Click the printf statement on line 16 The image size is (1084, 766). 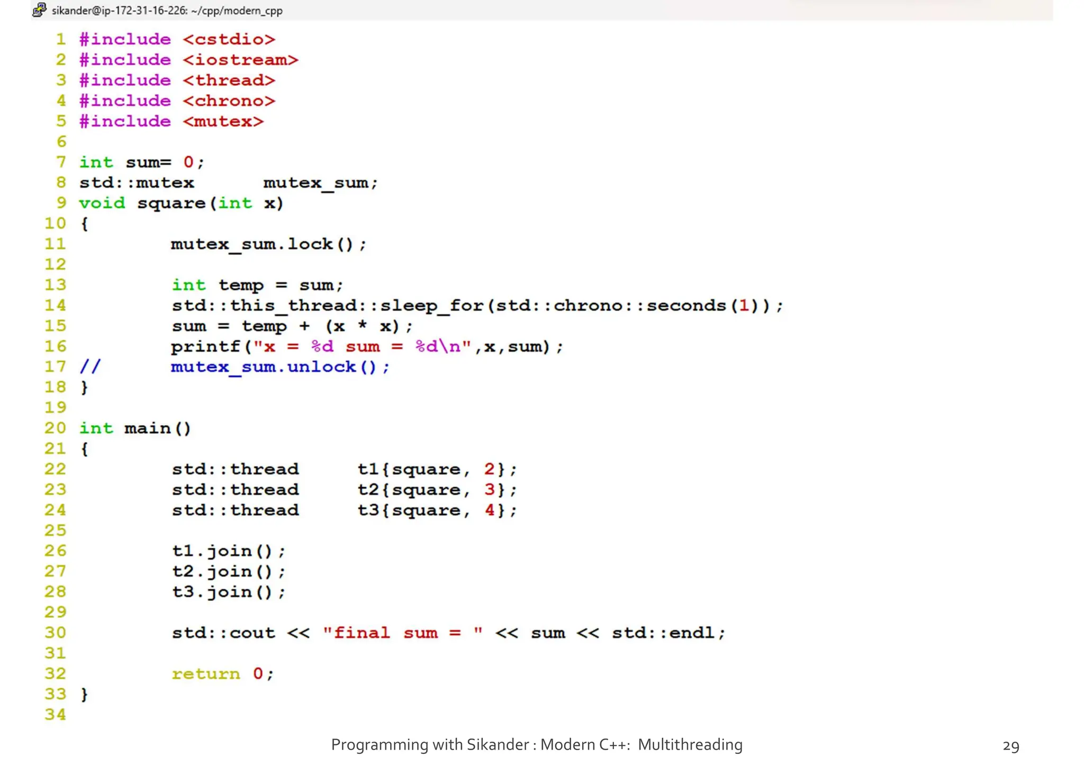tap(367, 347)
